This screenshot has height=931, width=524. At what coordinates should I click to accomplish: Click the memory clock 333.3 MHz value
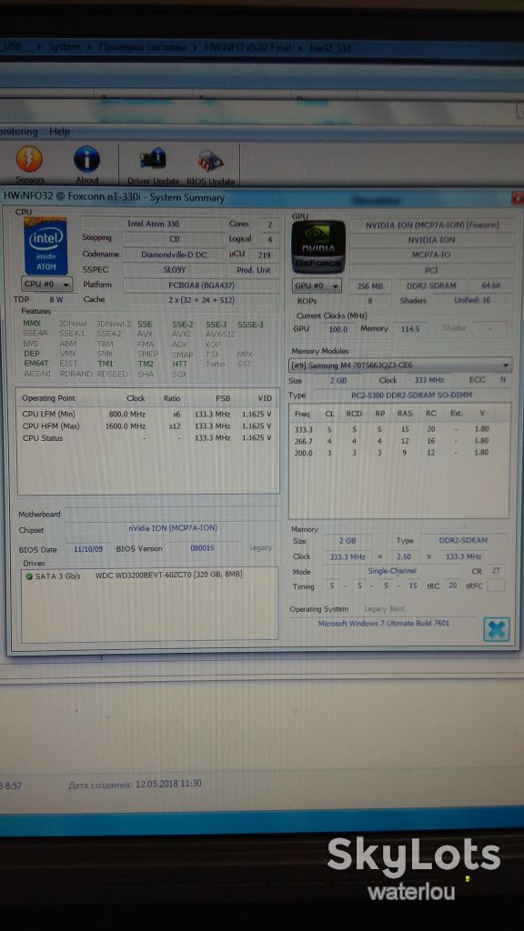pos(347,557)
